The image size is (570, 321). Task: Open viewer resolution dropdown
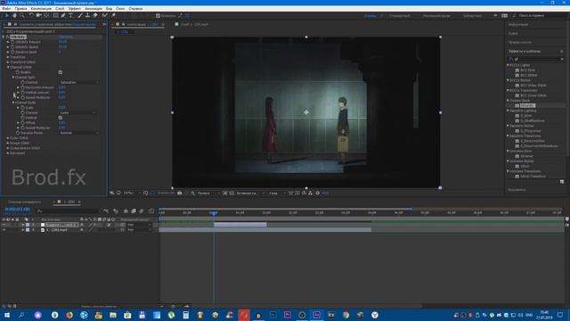click(x=208, y=193)
